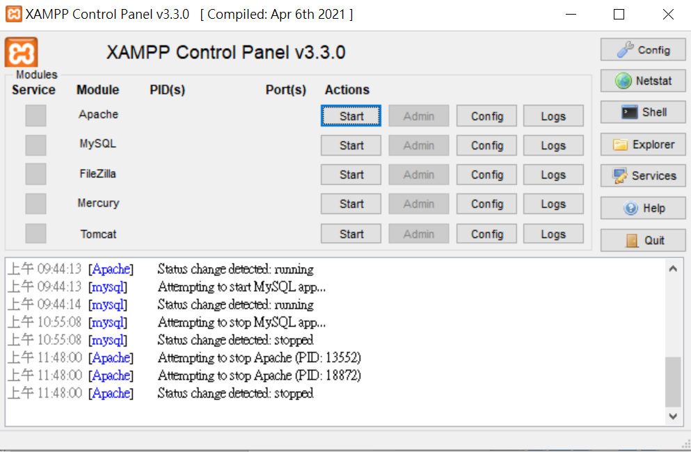Open Services via the monitor icon

(643, 176)
